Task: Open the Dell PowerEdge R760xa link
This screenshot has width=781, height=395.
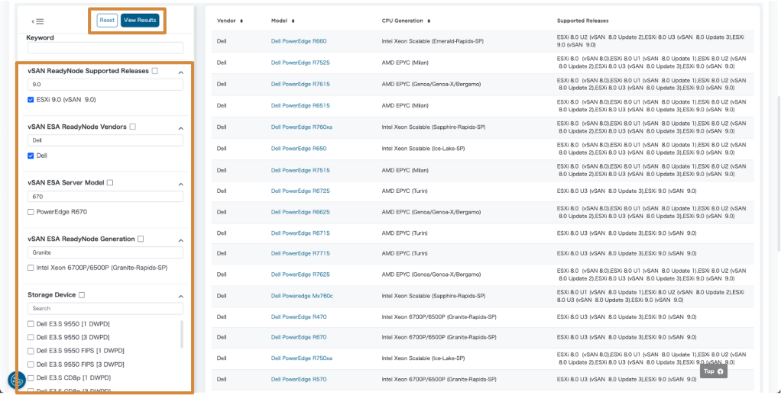Action: tap(302, 127)
